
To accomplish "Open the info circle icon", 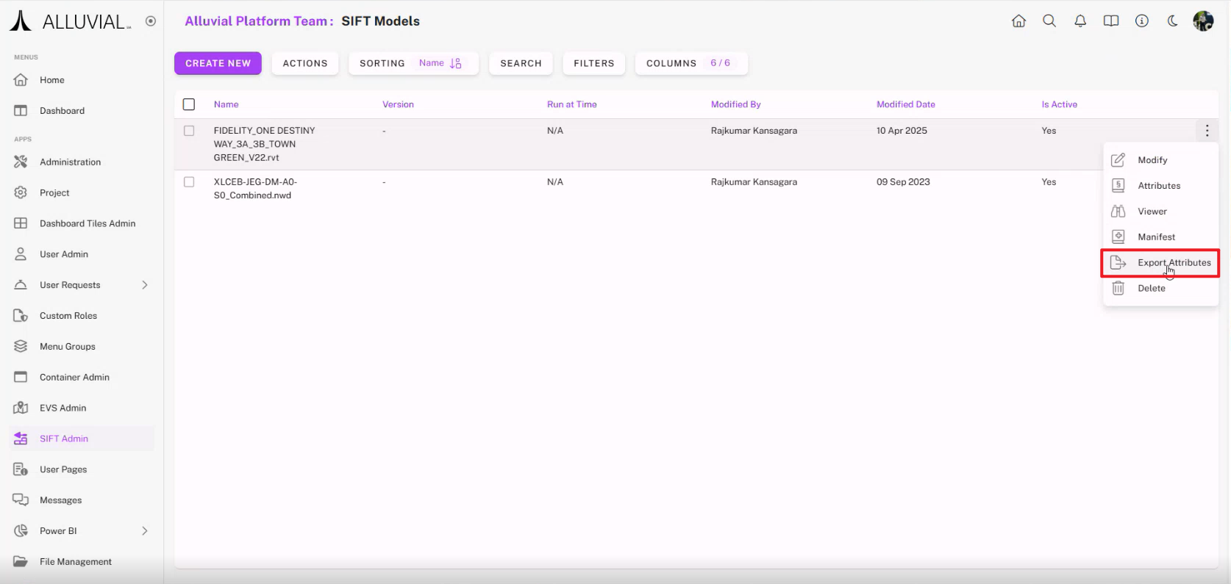I will (x=1142, y=21).
